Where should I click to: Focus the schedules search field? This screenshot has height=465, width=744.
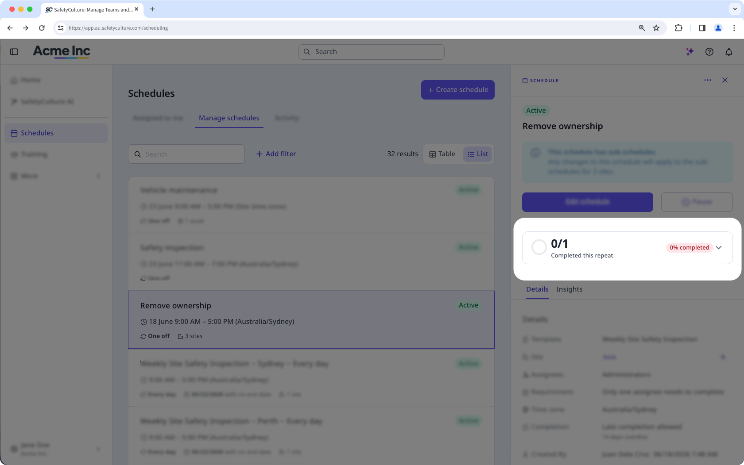[186, 154]
